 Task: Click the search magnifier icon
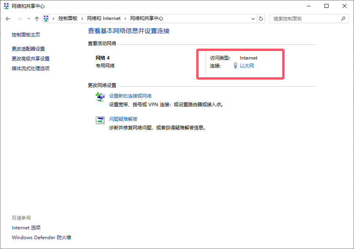(343, 18)
